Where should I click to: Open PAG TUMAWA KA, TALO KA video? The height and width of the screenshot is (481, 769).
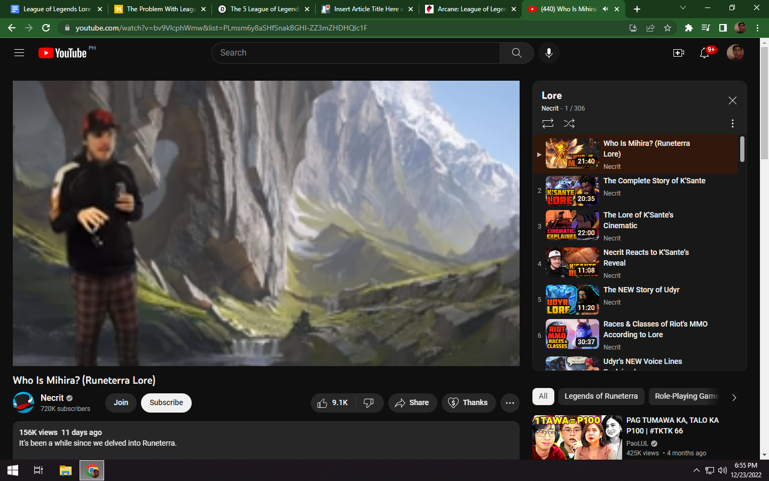point(672,425)
